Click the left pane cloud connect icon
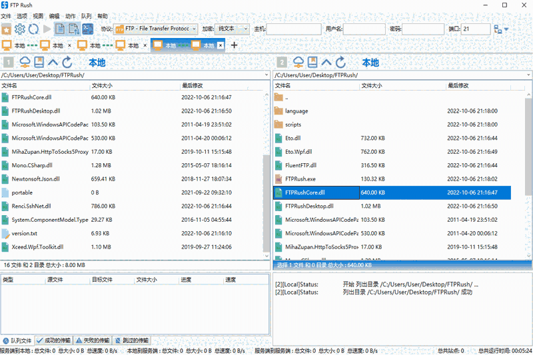Viewport: 533px width, 355px height. point(25,63)
